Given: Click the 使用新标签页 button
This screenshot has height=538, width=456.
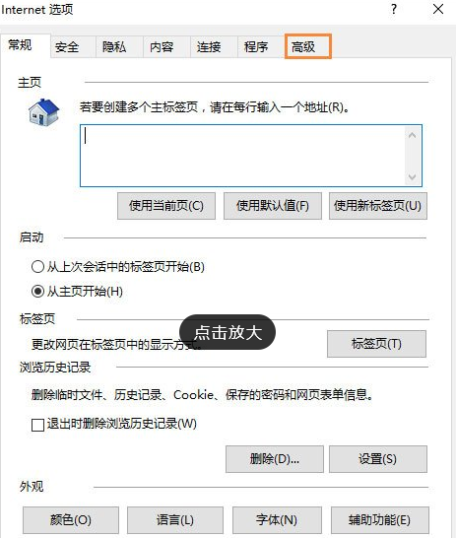Looking at the screenshot, I should [x=378, y=206].
